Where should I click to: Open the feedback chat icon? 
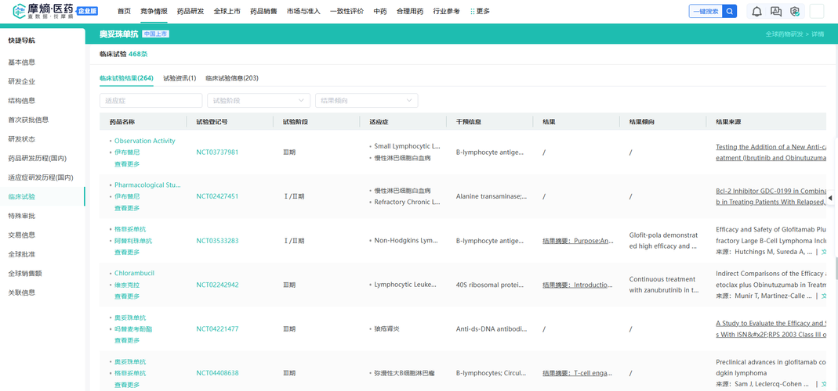click(776, 12)
